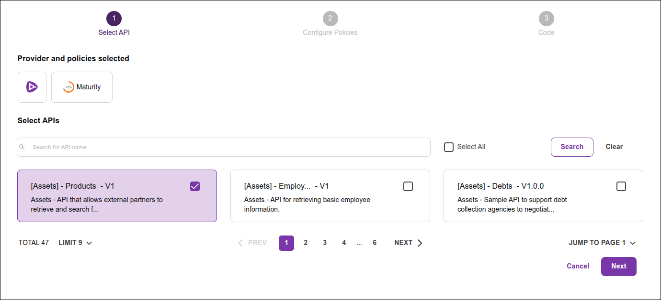Click the step 3 circle above Code

point(546,18)
